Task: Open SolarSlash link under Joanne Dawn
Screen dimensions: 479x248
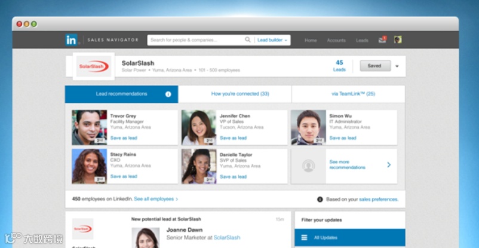Action: click(x=227, y=238)
